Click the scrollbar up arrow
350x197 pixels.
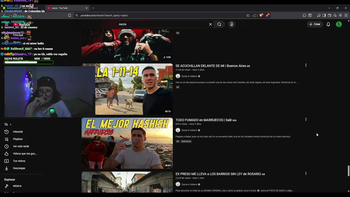coord(348,21)
